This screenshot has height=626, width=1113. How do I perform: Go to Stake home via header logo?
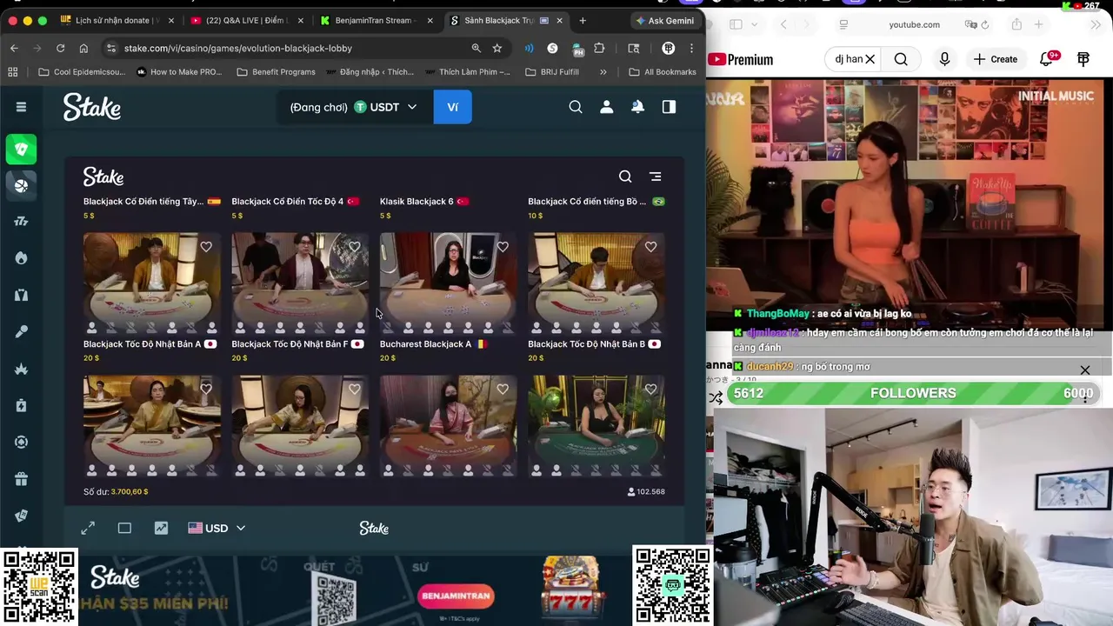tap(92, 107)
